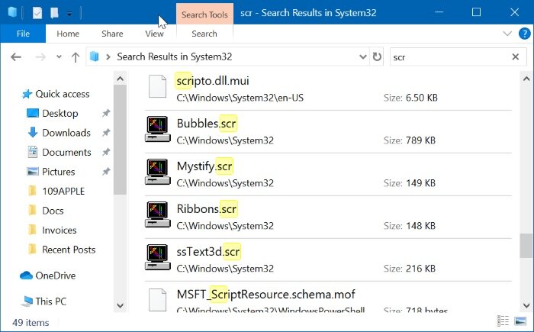This screenshot has width=534, height=332.
Task: Click navigation pane scroll up arrow
Action: point(120,79)
